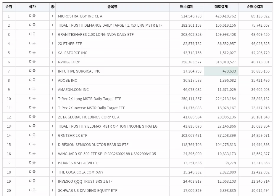Click buy settlement value 208,402,858
This screenshot has height=196, width=274.
click(191, 35)
